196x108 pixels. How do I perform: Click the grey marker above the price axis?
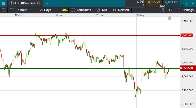(170, 18)
